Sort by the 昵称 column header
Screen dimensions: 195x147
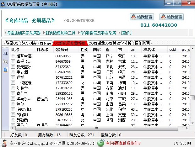click(22, 50)
